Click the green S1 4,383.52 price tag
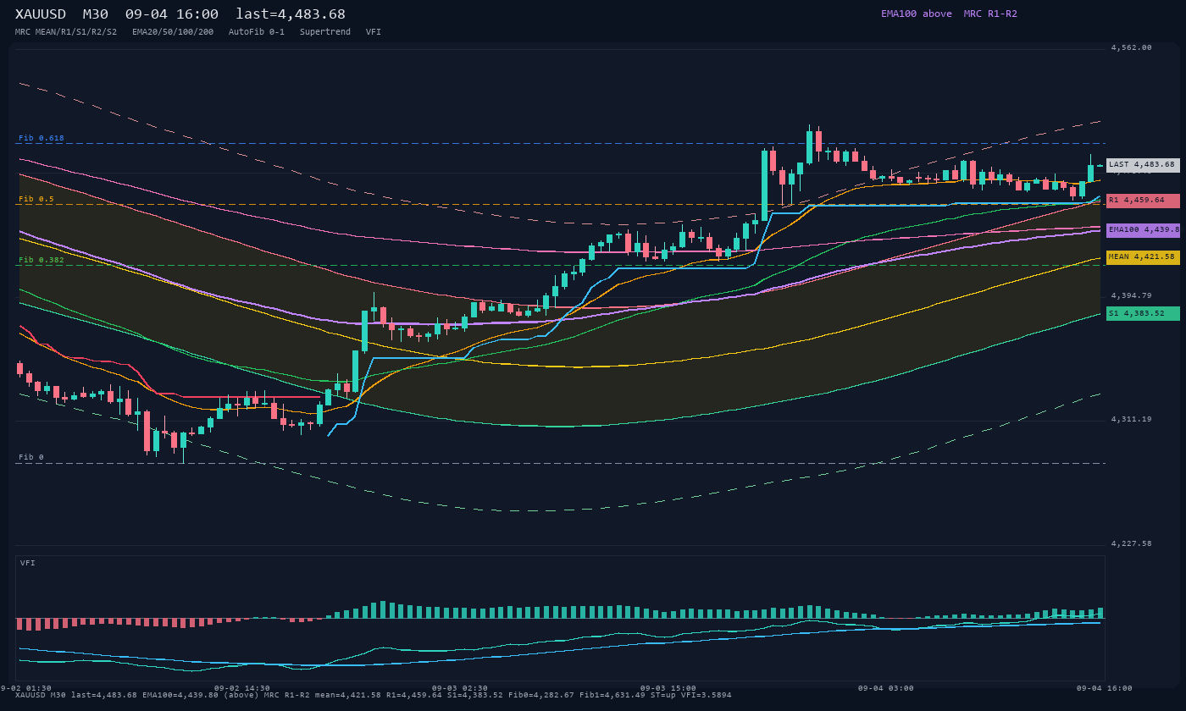This screenshot has width=1186, height=711. 1143,313
